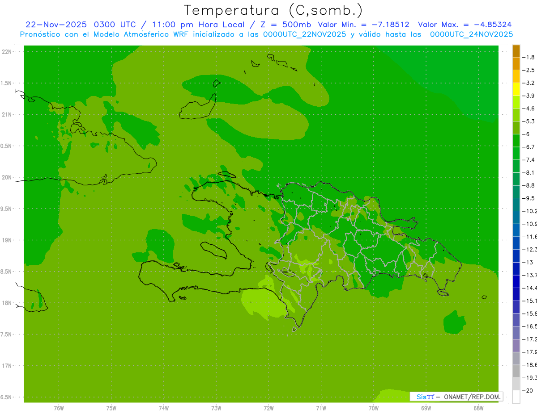
Task: Click the '71W' longitude axis label
Action: pyautogui.click(x=321, y=408)
